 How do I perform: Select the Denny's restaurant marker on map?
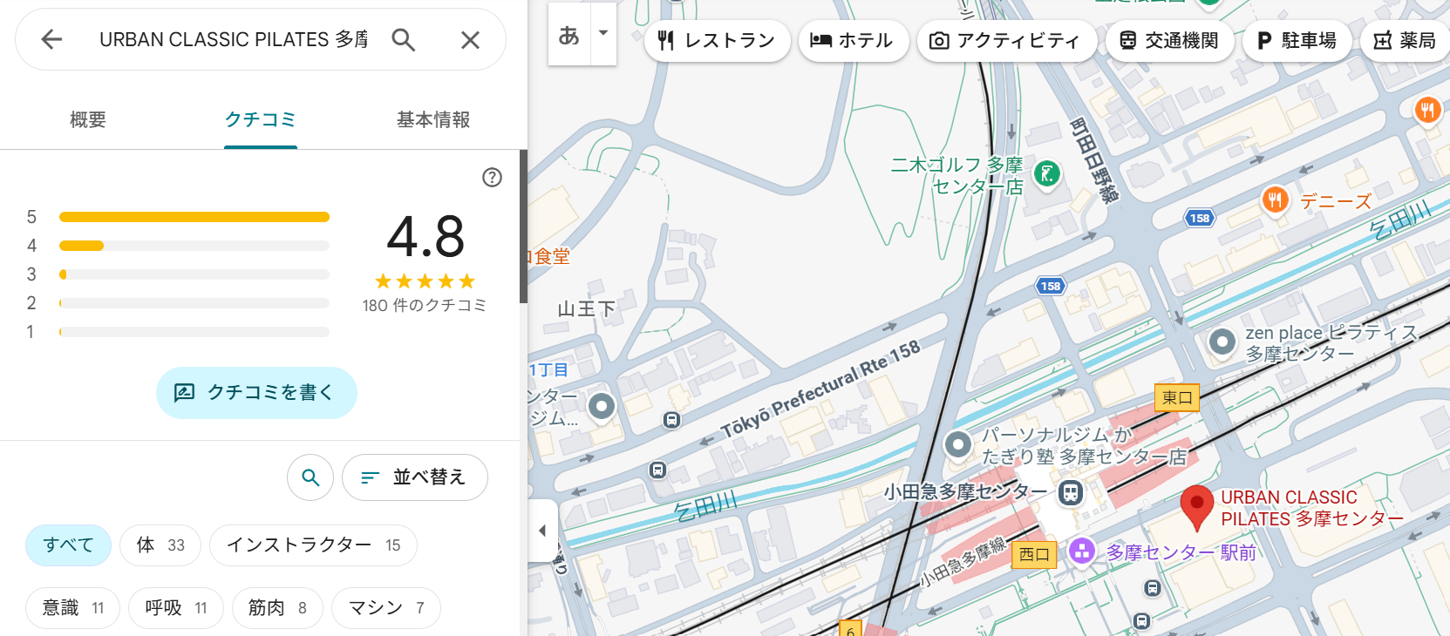pos(1275,200)
